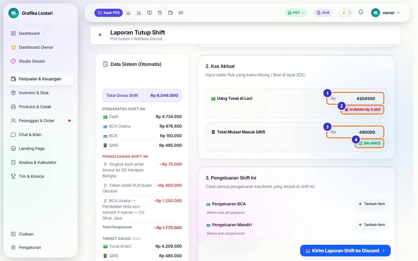
Task: Add item to Pengeluaran BCA
Action: [371, 204]
